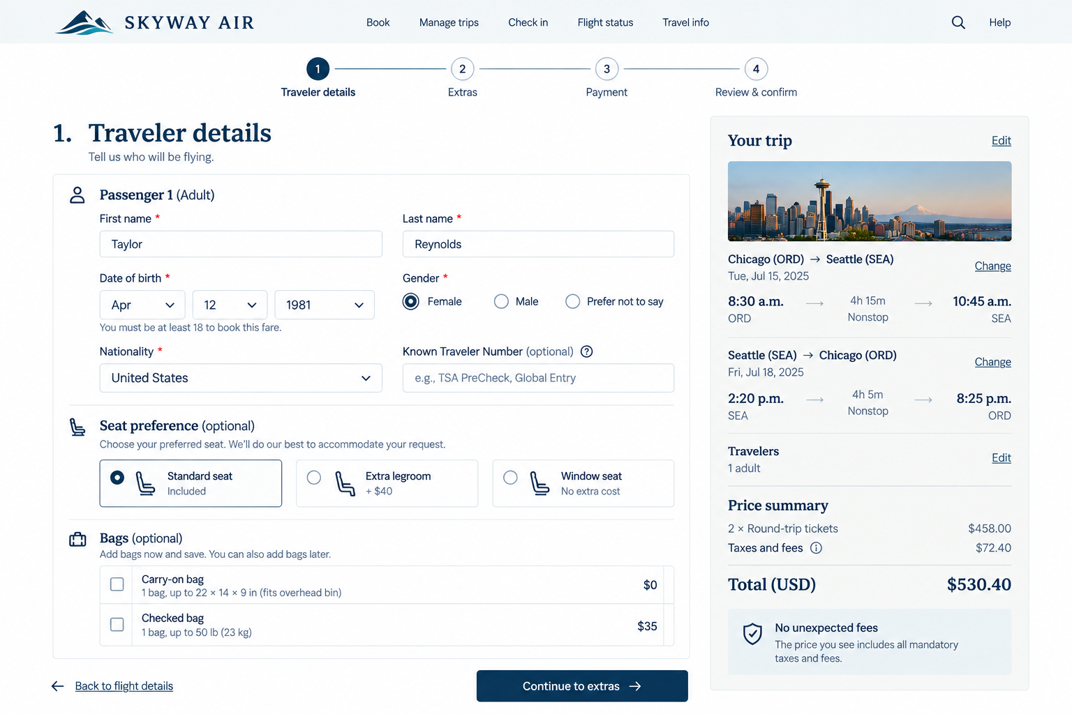
Task: Click the seat preference section icon
Action: tap(77, 427)
